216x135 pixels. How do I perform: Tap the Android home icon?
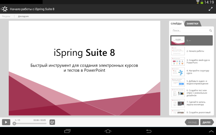click(x=108, y=131)
